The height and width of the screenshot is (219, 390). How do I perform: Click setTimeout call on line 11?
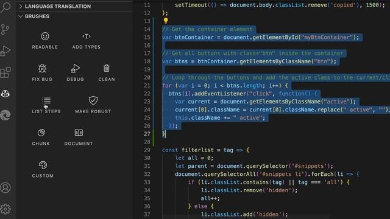click(191, 5)
